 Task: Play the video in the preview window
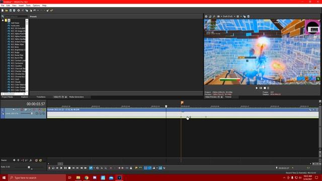pyautogui.click(x=257, y=88)
